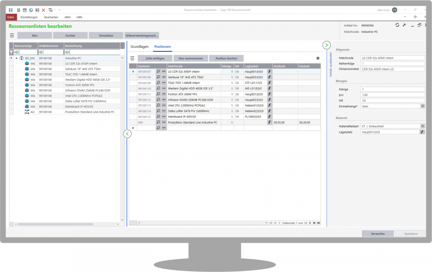Click the refresh icon next to Artikel-Nr.
This screenshot has height=272, width=432.
(397, 25)
